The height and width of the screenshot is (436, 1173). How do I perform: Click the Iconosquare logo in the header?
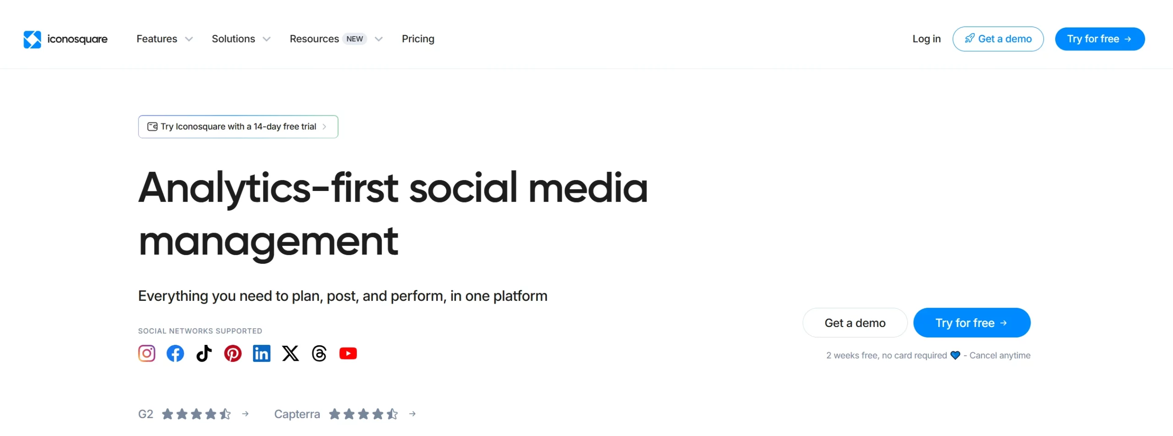[65, 39]
